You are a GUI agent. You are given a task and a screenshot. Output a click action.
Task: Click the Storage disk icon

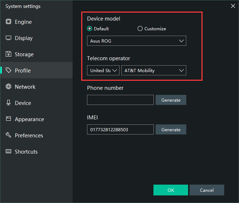(x=8, y=54)
